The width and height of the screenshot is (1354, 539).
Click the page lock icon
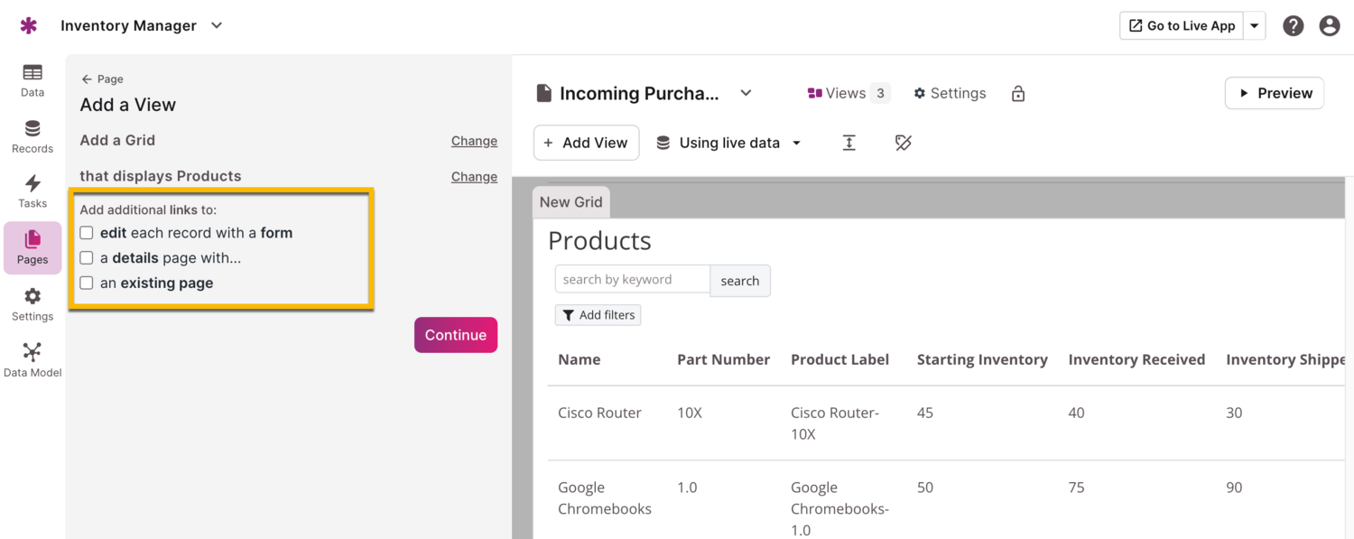coord(1018,94)
